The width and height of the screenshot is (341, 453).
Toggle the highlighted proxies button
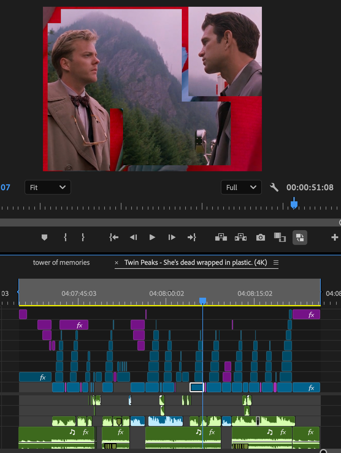coord(300,238)
